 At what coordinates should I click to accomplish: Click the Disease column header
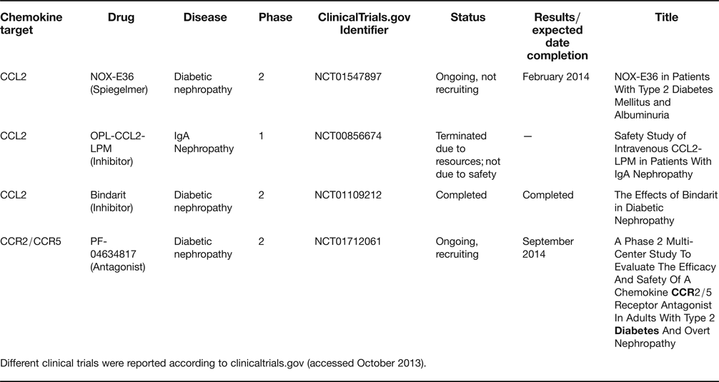[206, 17]
